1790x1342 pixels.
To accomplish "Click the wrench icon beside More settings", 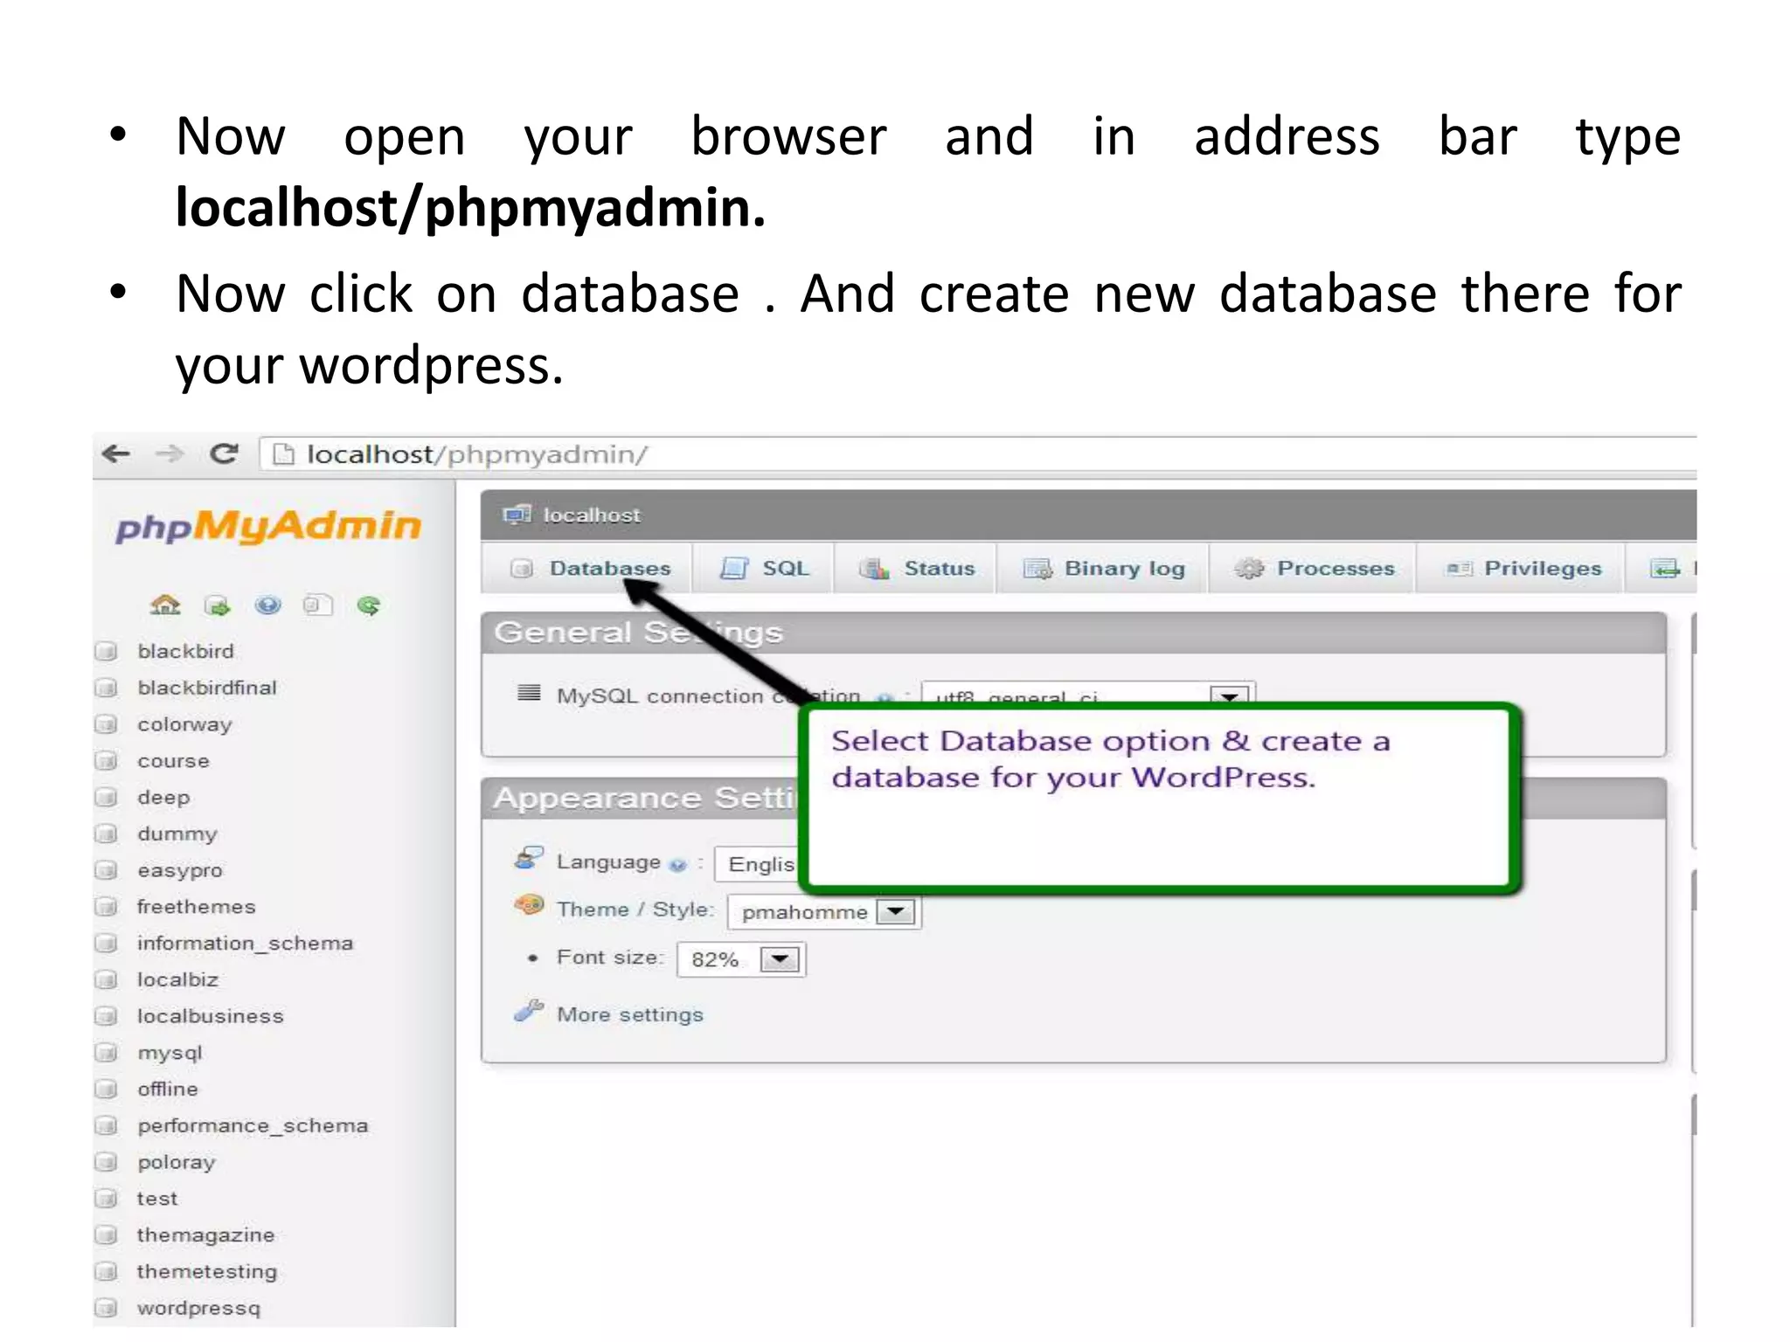I will point(529,1011).
